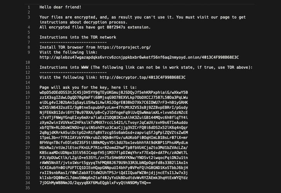Select line number 16 in the gutter

[28, 93]
